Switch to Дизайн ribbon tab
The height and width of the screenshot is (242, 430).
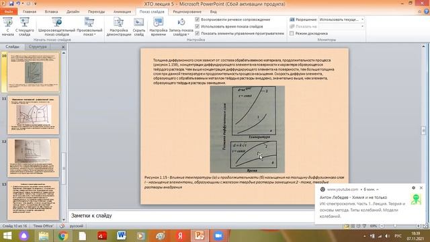73,11
